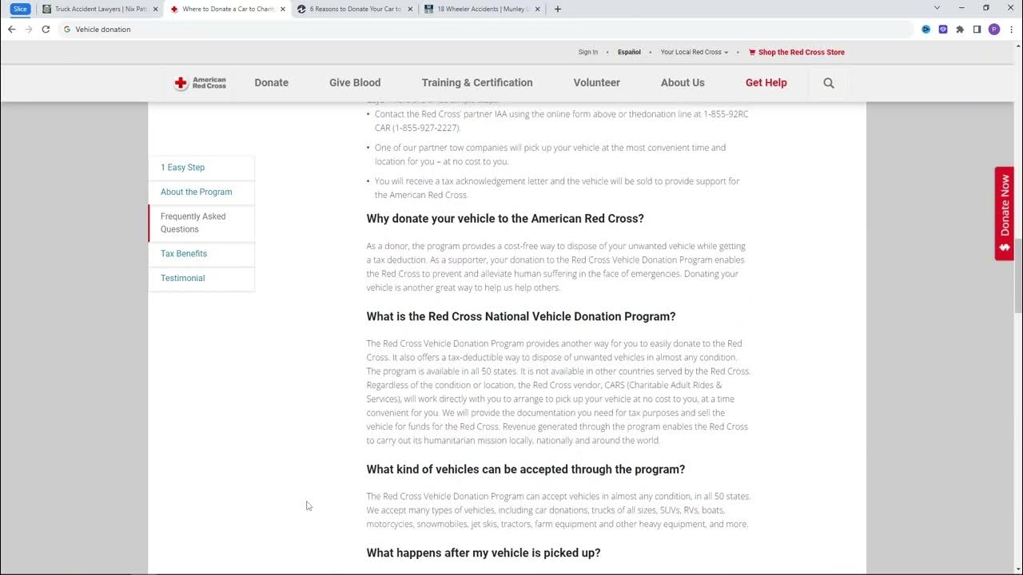Click the Slice extension badge
This screenshot has width=1023, height=575.
(x=20, y=9)
